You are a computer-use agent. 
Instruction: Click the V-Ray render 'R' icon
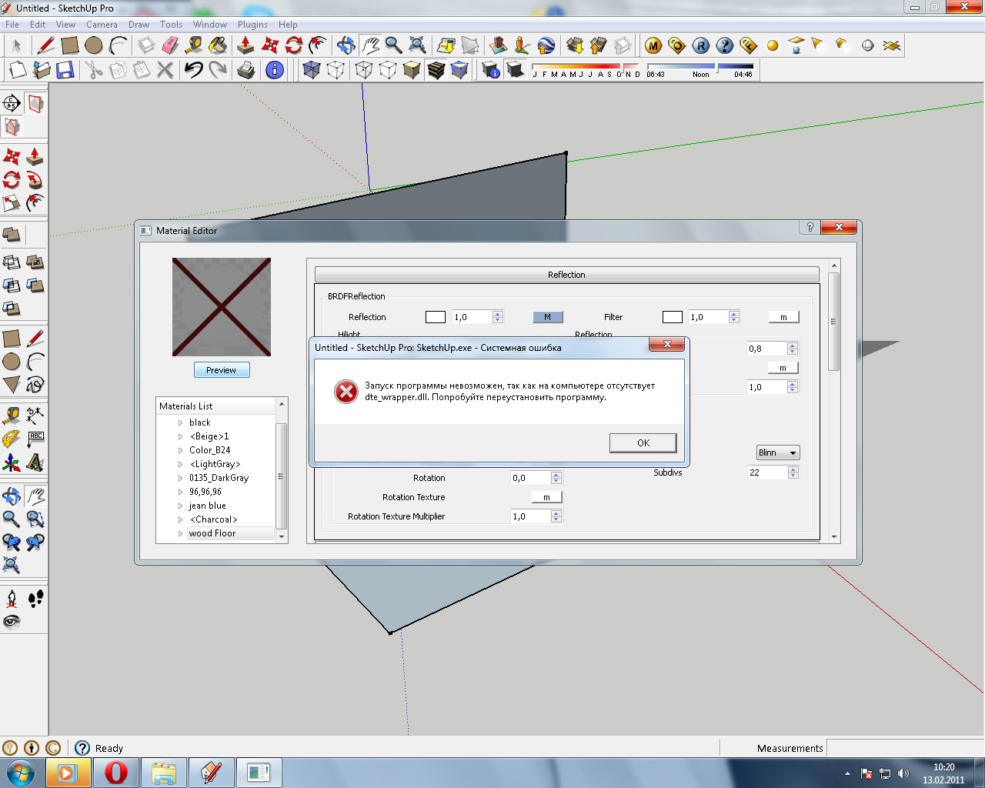pos(700,46)
